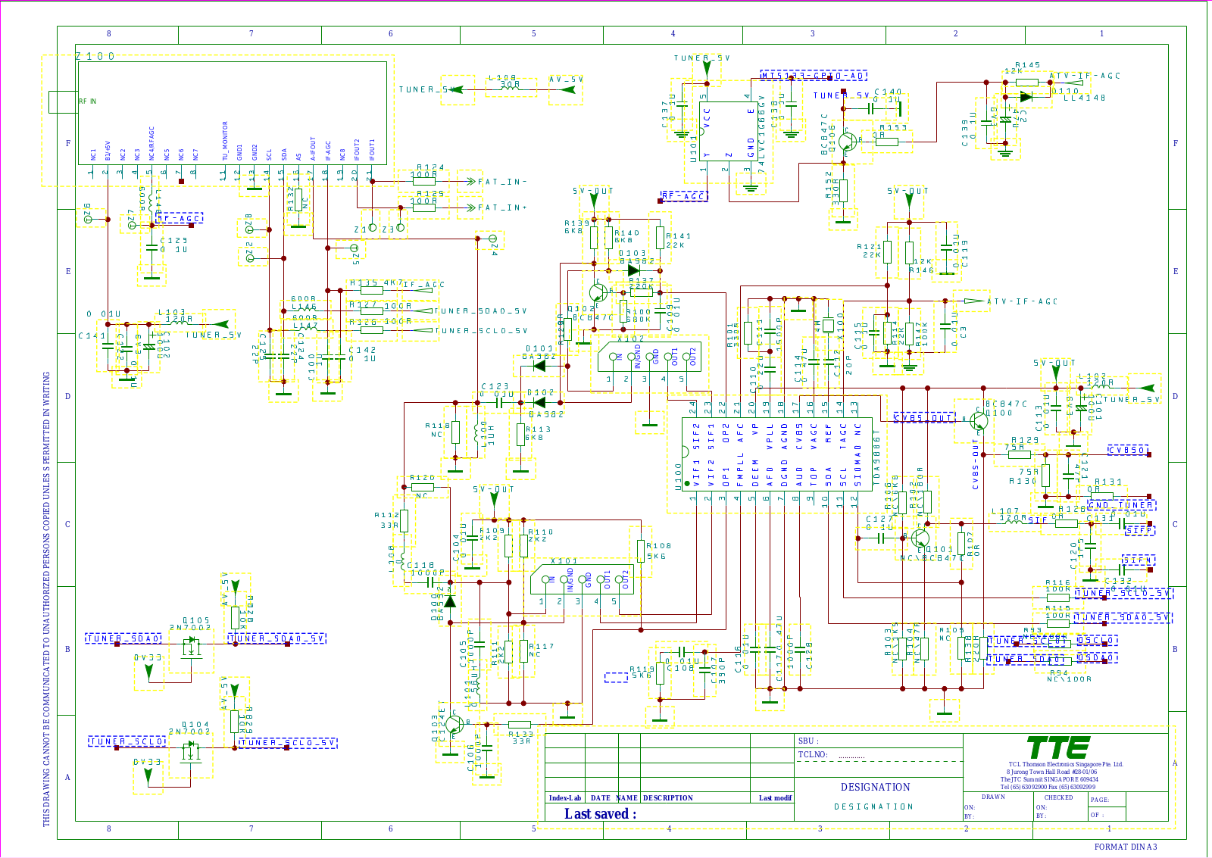Select the D110 diode symbol
Viewport: 1212px width, 858px height.
click(x=1026, y=97)
